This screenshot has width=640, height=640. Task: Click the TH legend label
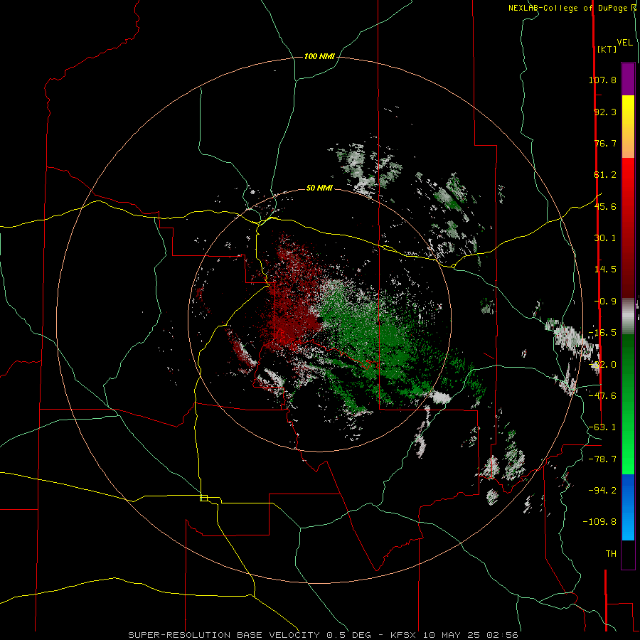pos(611,553)
